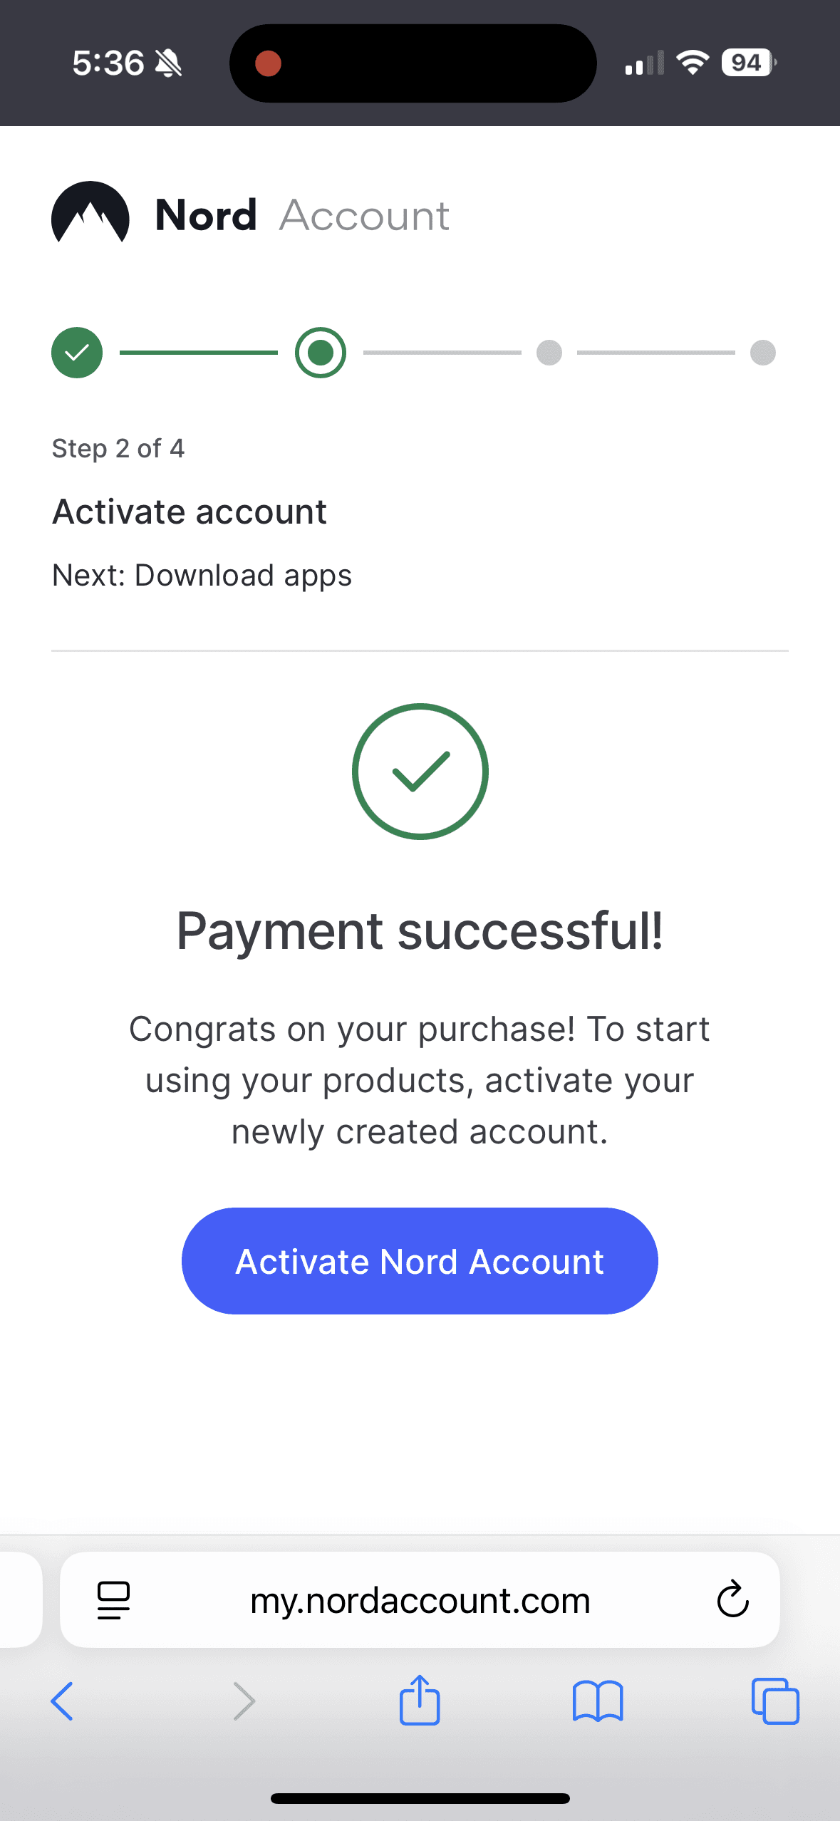Tap Safari's forward arrow
This screenshot has width=840, height=1821.
[244, 1701]
